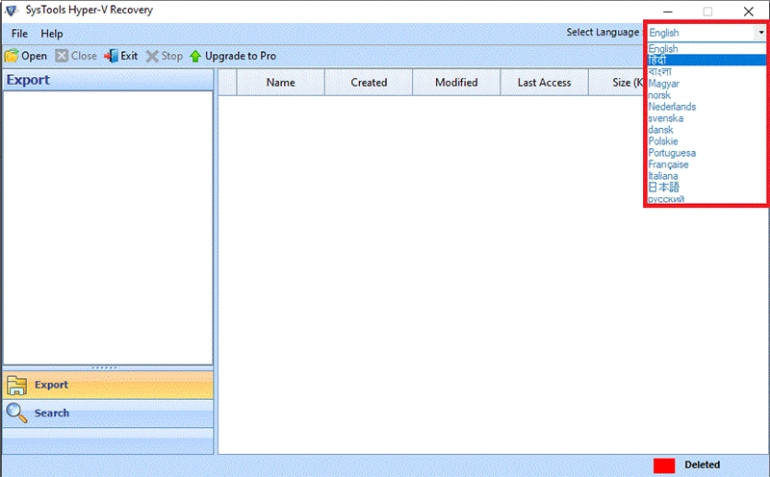Choose Nederlands from the language list
The width and height of the screenshot is (770, 477).
coord(706,107)
